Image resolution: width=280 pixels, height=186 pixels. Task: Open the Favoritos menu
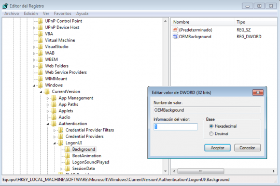[x=63, y=13]
